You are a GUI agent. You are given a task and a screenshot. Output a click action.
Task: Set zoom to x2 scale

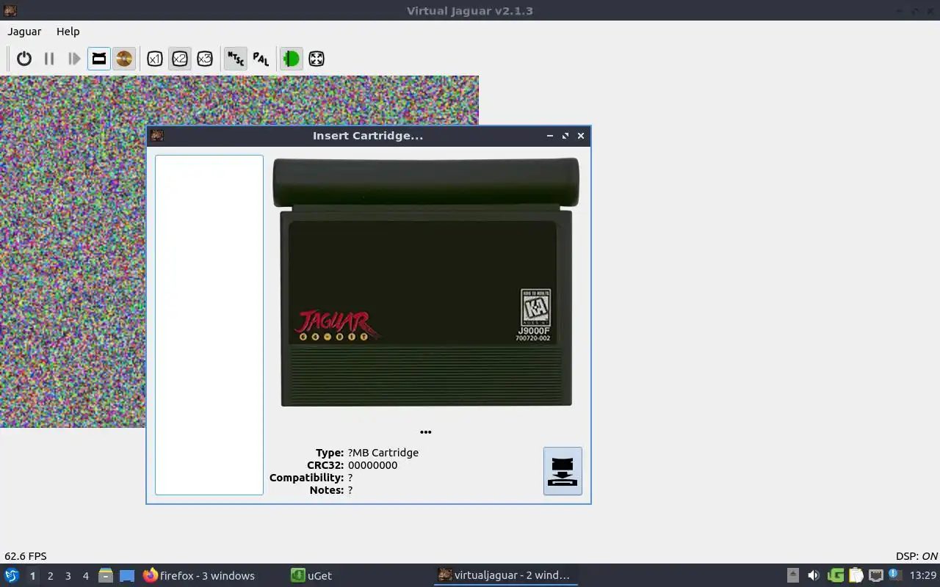180,59
